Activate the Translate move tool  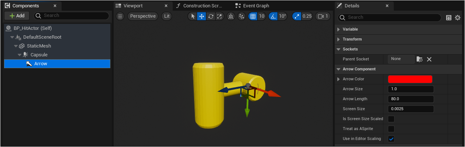coord(201,16)
